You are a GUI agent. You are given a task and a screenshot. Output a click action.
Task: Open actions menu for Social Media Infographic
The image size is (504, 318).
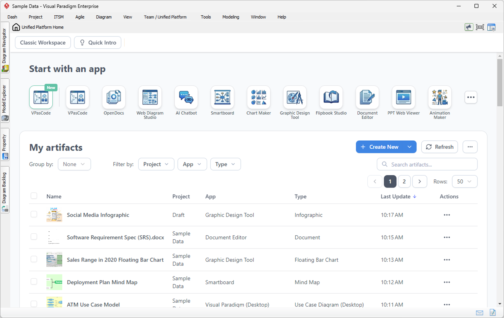[447, 215]
